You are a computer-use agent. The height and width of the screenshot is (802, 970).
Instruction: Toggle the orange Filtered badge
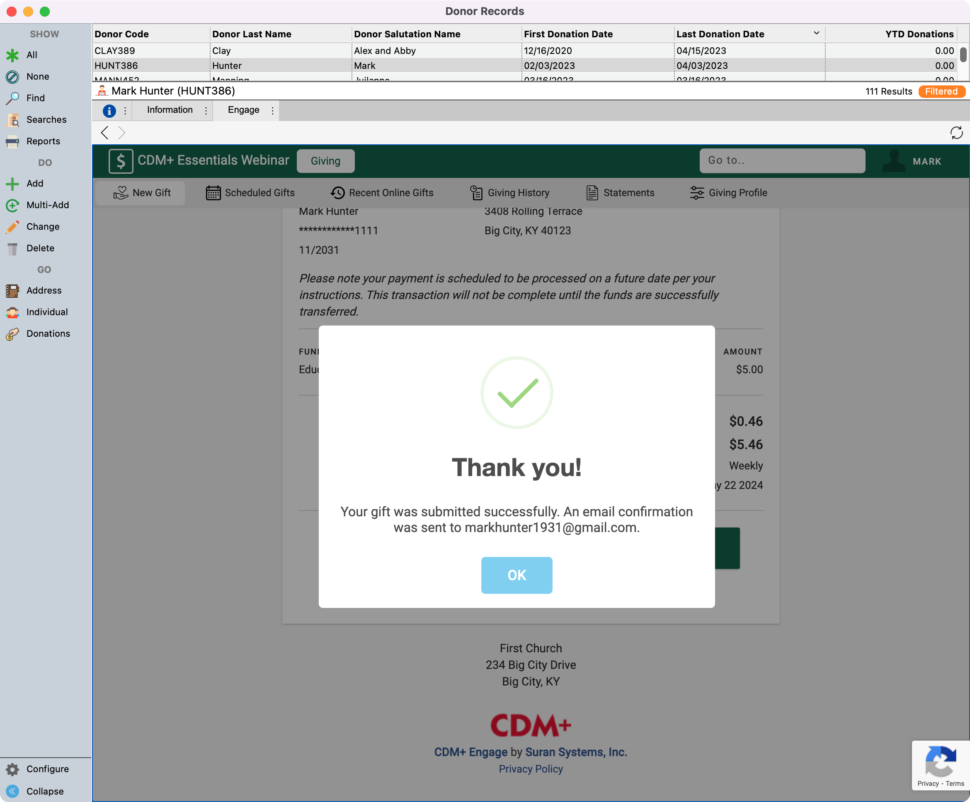coord(941,92)
